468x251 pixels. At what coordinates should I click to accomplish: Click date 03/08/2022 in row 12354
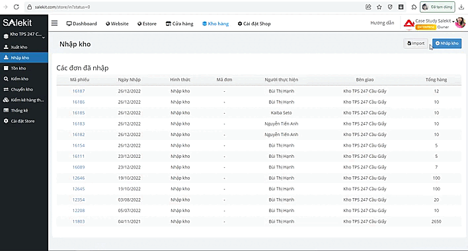pos(130,199)
